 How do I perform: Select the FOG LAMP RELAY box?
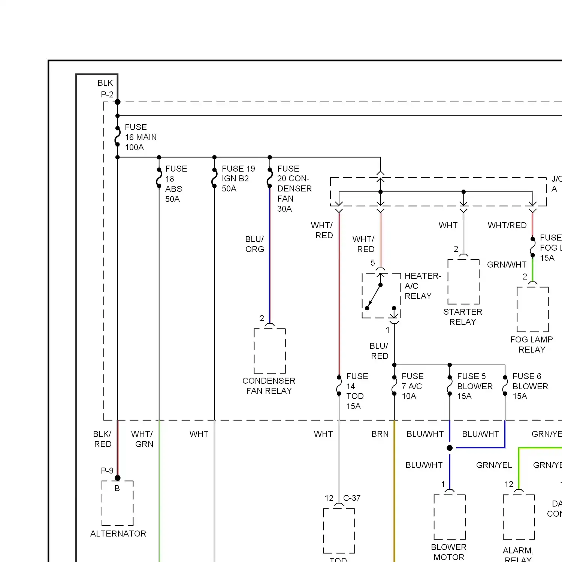533,309
